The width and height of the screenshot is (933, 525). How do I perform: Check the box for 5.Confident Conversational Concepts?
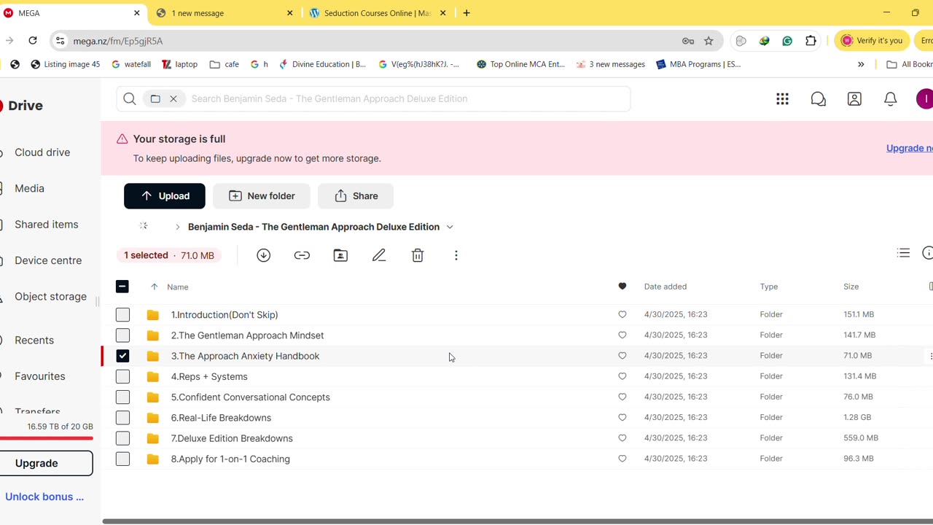(122, 397)
